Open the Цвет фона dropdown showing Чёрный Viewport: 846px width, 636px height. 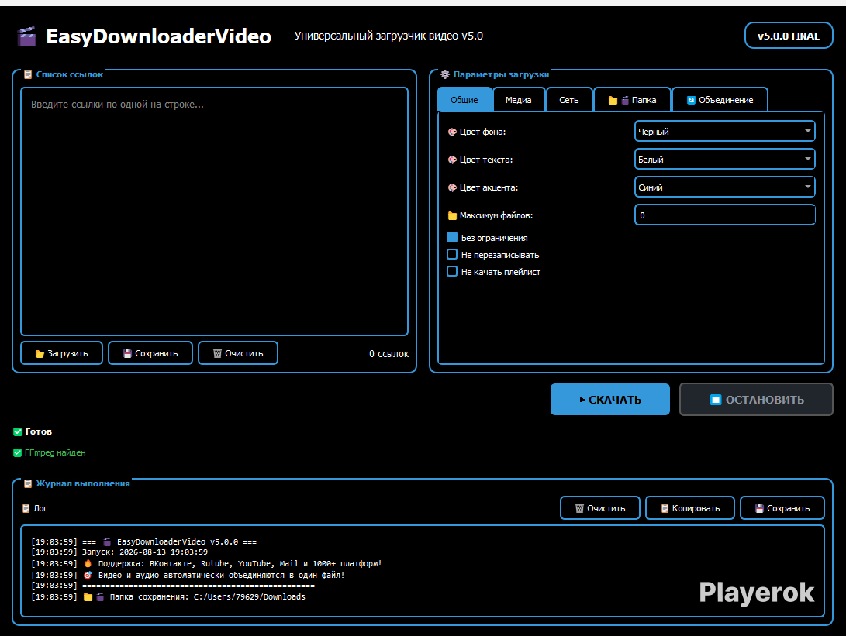(724, 131)
